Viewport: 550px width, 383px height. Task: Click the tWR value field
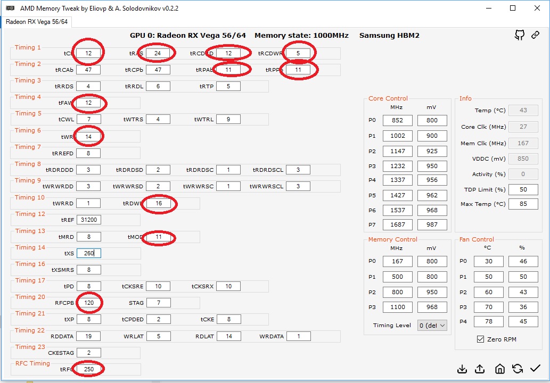pos(88,137)
